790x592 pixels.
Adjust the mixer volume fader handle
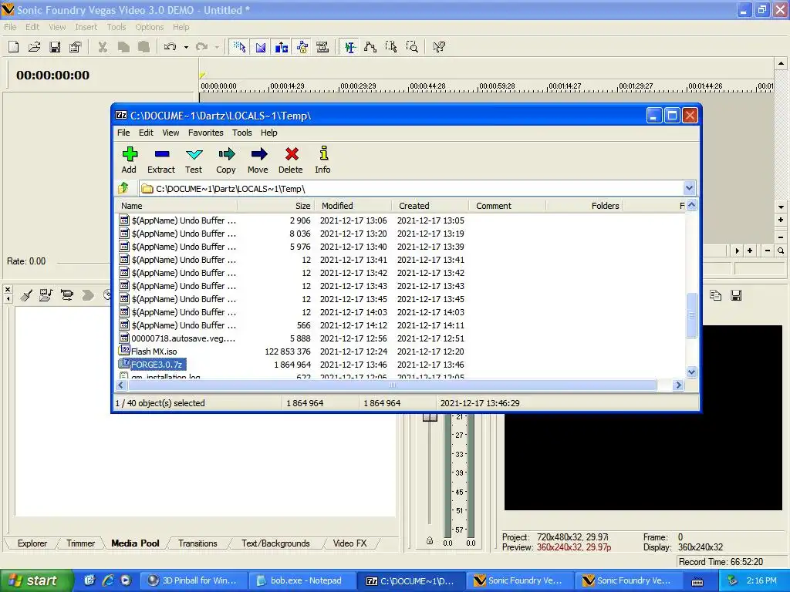[430, 417]
